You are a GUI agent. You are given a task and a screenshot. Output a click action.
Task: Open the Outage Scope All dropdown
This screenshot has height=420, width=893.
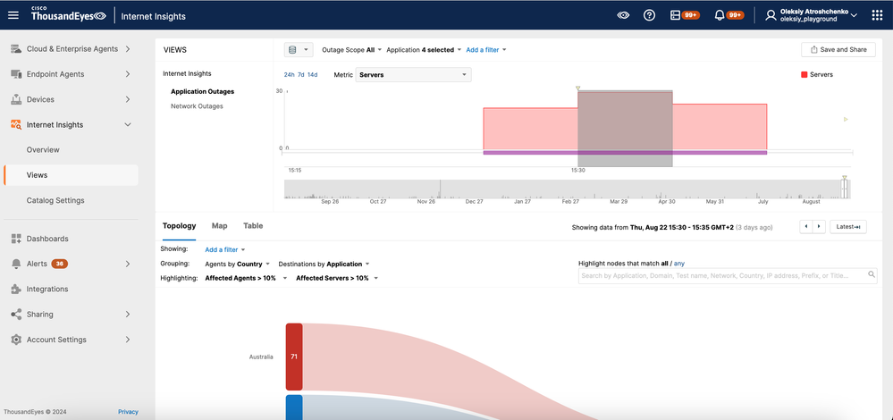351,50
